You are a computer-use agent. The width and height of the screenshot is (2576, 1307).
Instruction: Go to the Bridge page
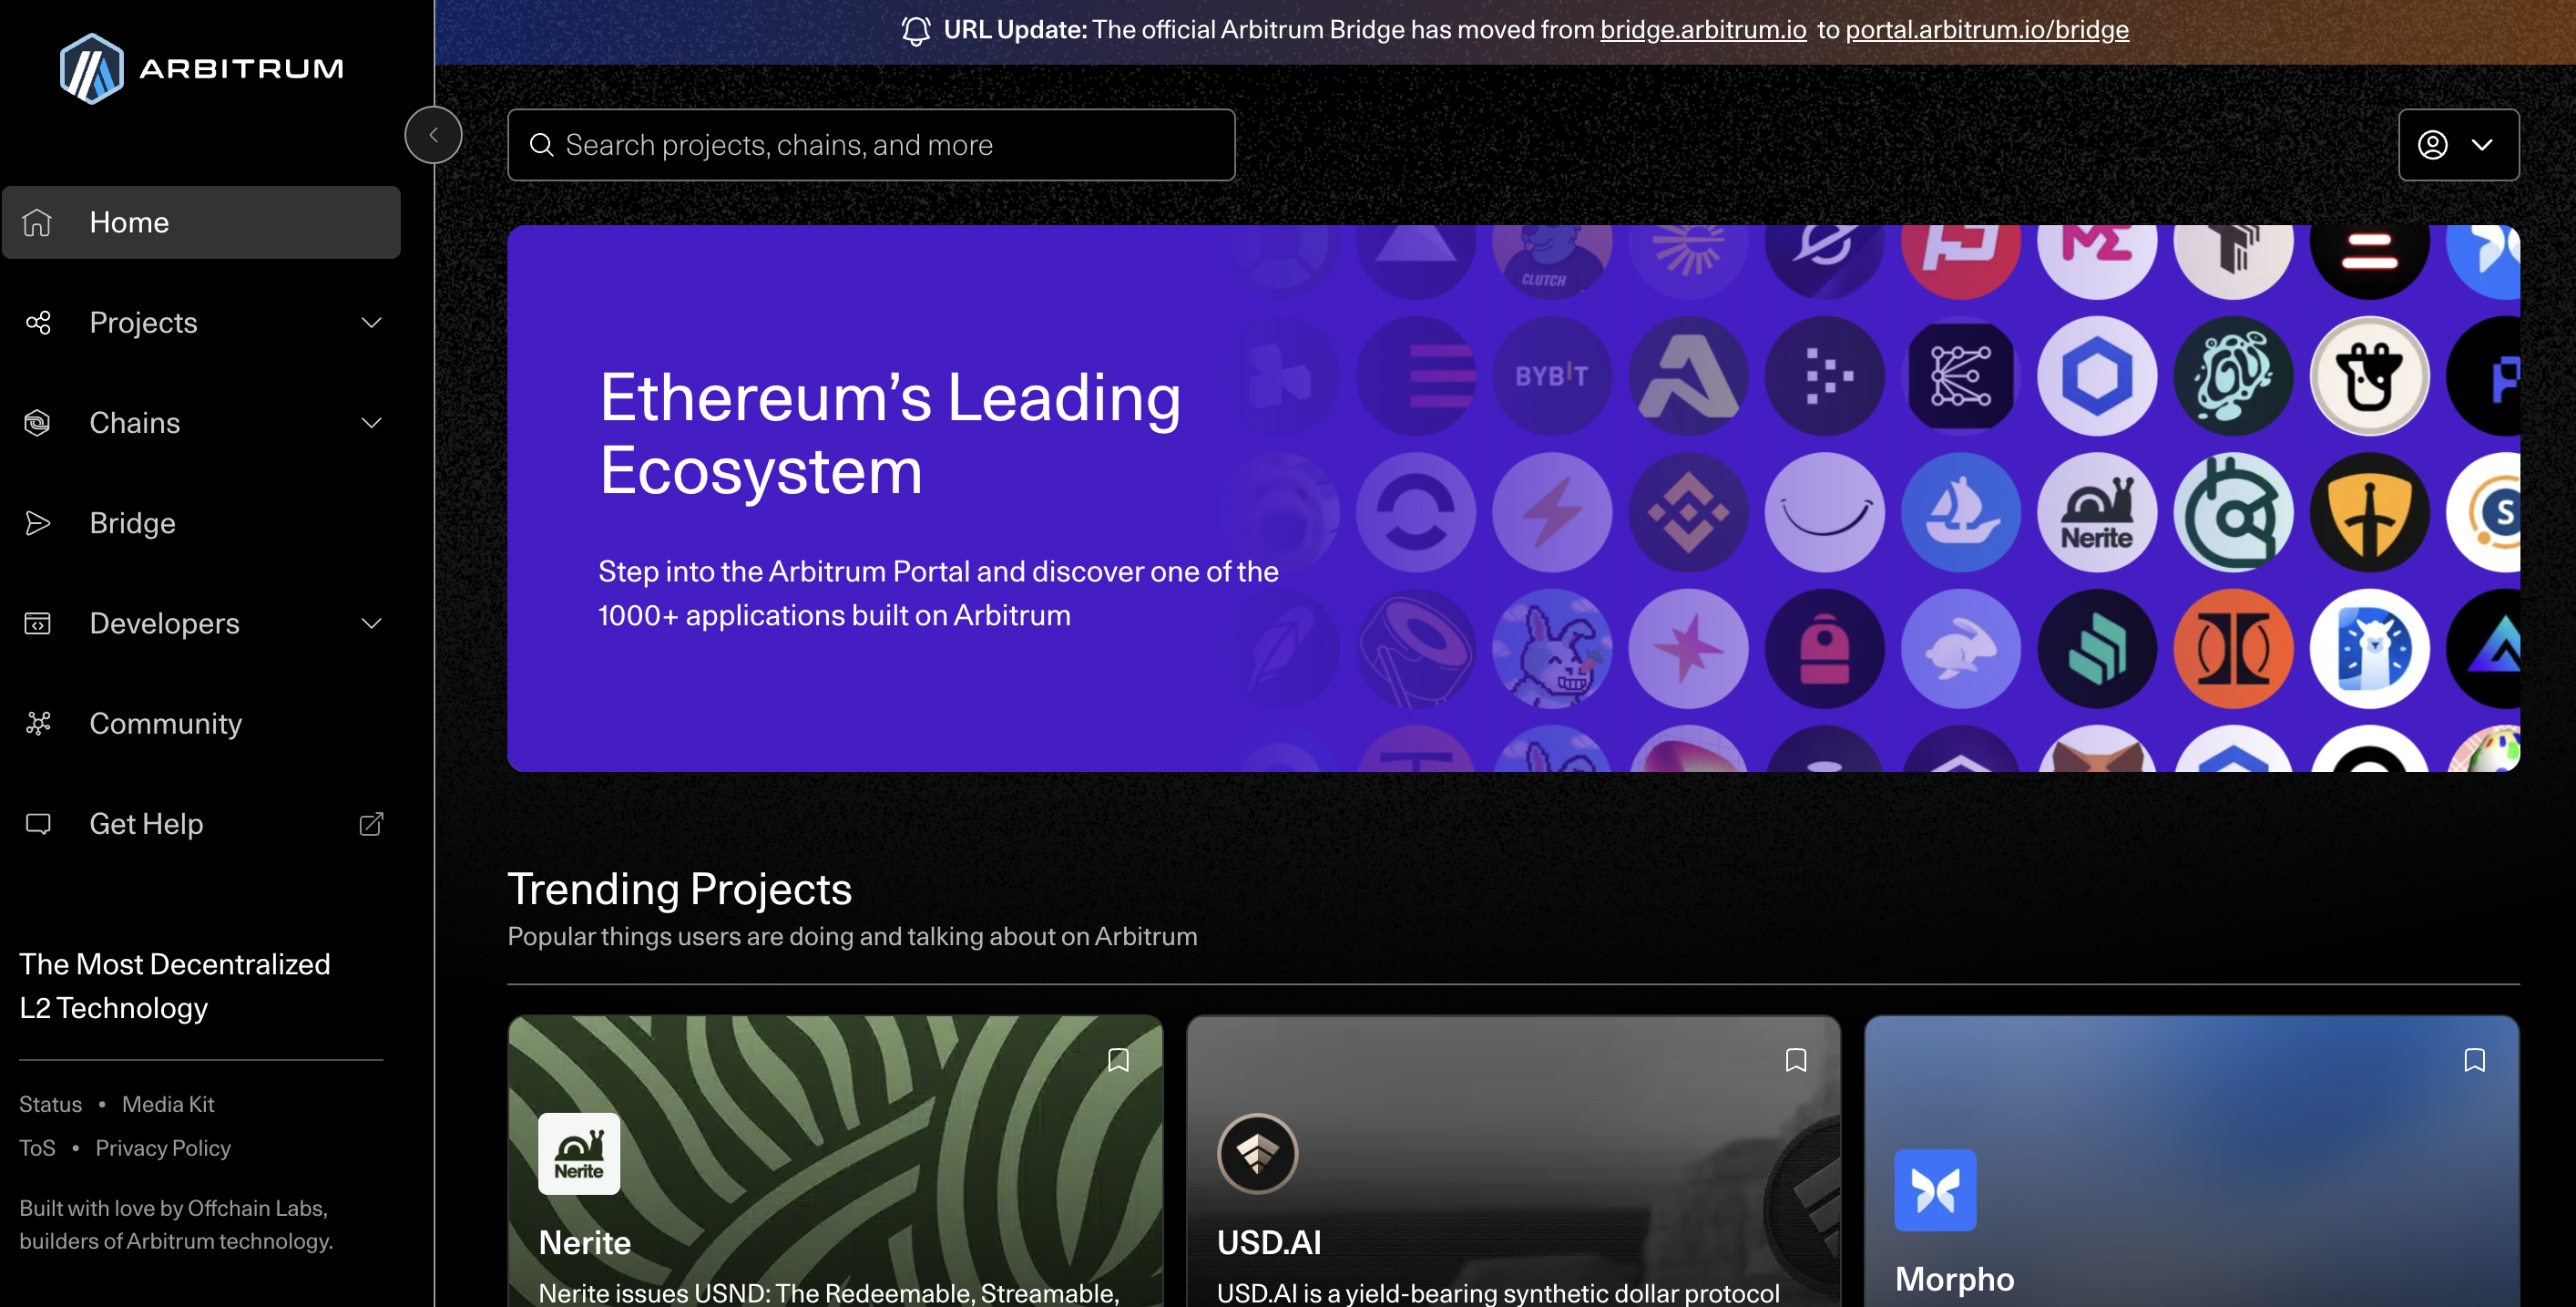[132, 523]
